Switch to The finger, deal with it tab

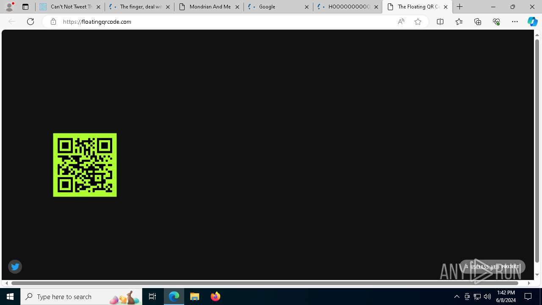pos(140,7)
